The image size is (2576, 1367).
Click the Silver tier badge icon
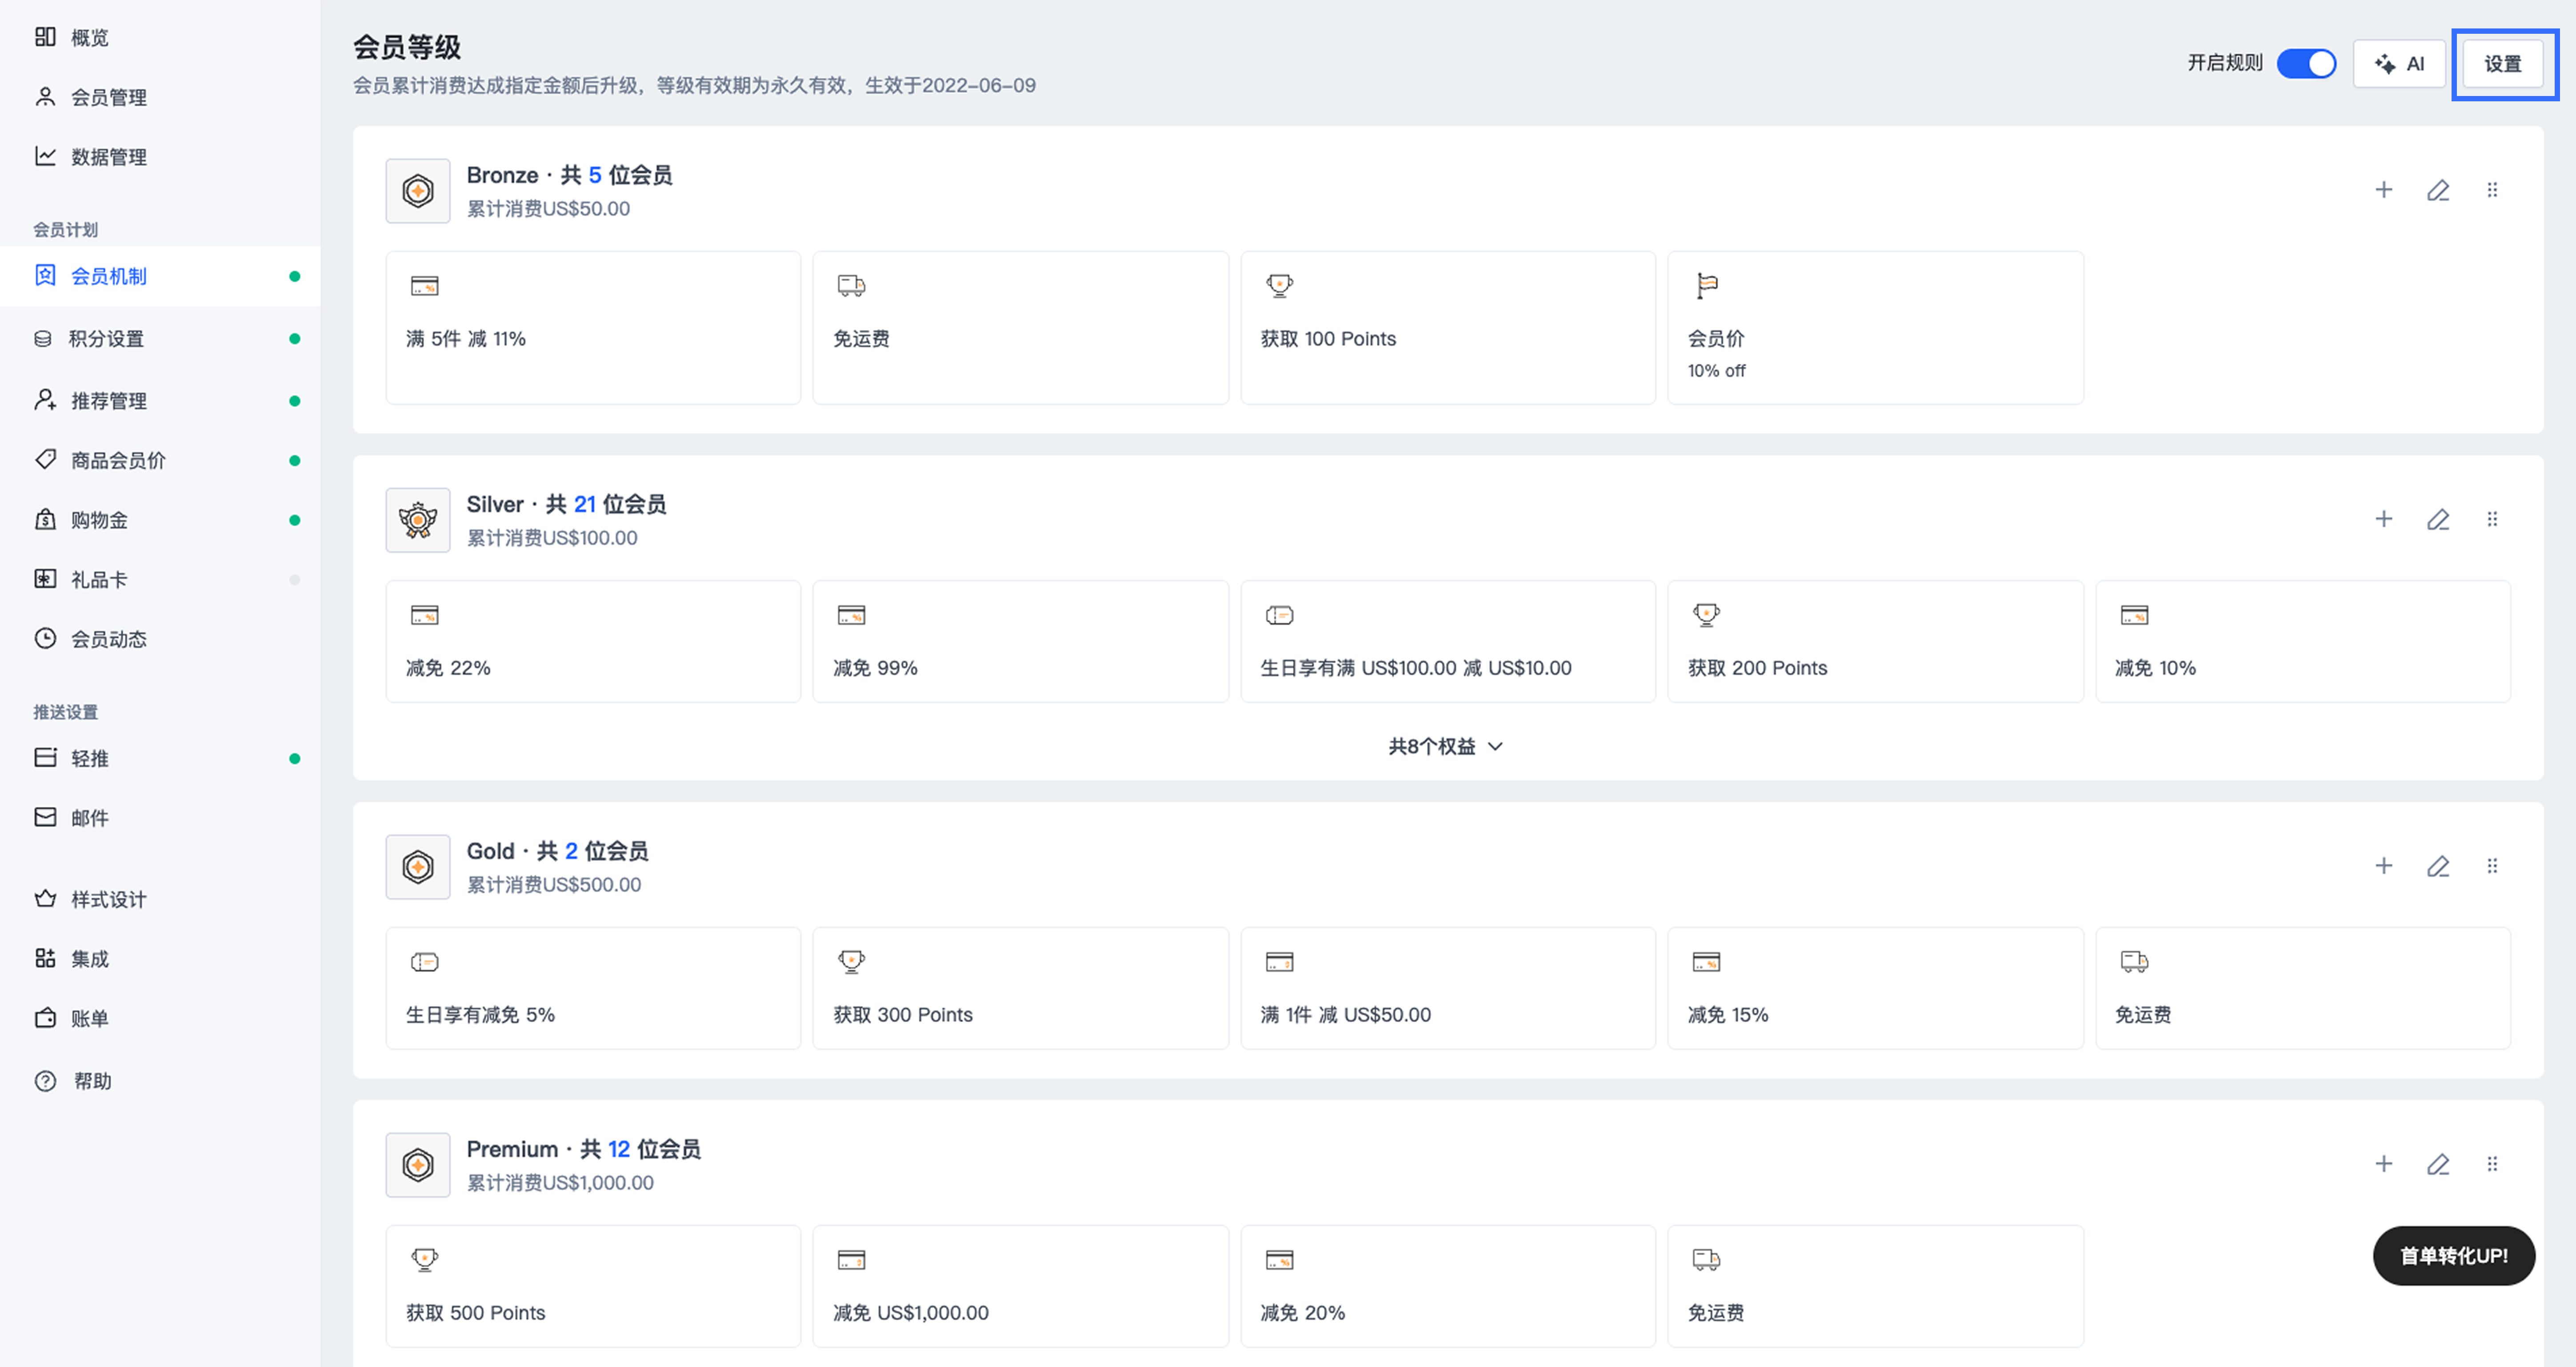click(418, 519)
